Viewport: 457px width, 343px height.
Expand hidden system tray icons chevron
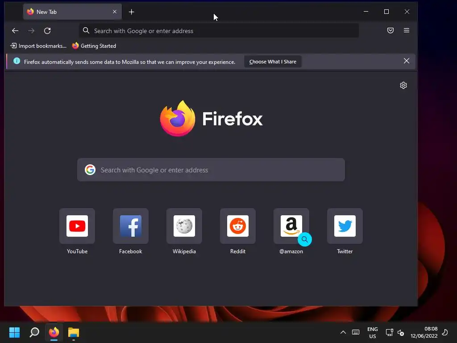point(343,332)
